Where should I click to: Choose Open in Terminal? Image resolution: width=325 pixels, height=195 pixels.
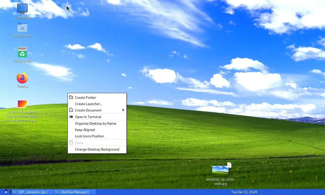pyautogui.click(x=97, y=117)
